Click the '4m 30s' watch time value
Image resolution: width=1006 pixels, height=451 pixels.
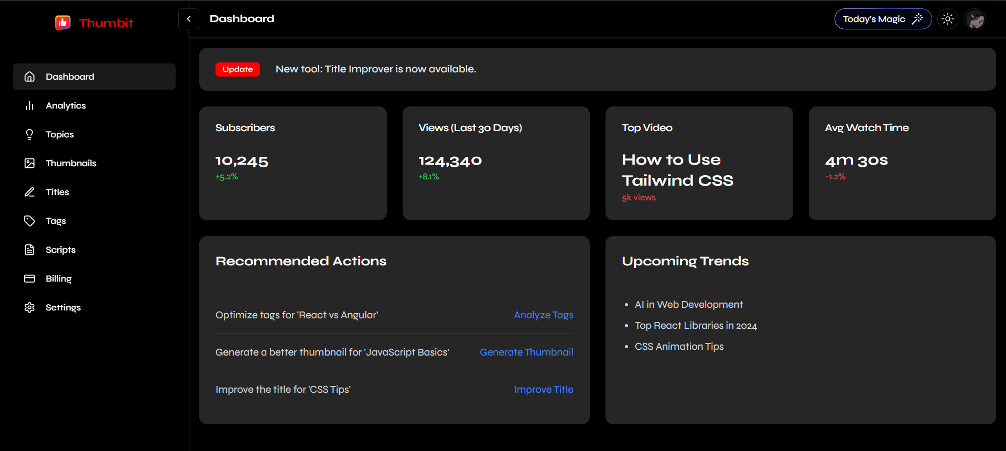coord(857,160)
